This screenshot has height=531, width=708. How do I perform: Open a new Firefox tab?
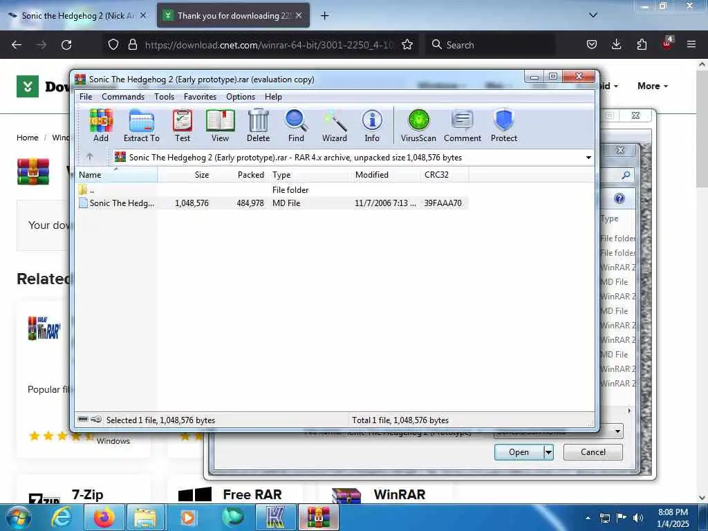point(324,16)
